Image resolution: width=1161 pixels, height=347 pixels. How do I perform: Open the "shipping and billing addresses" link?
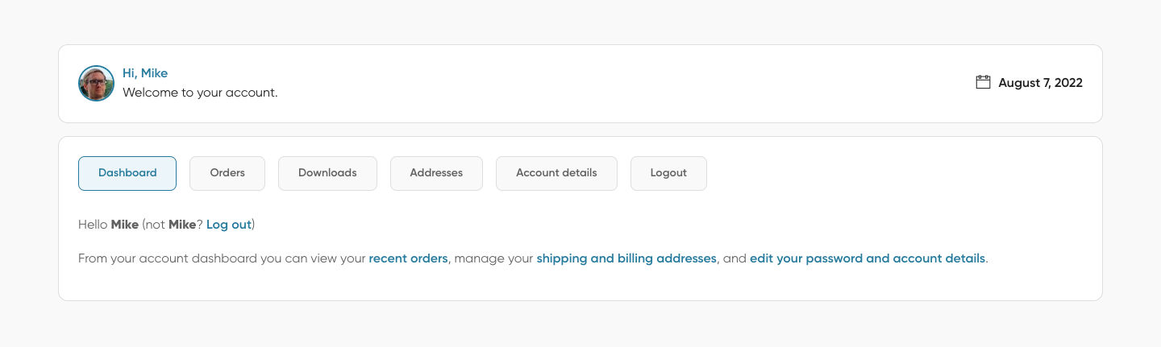click(x=626, y=258)
